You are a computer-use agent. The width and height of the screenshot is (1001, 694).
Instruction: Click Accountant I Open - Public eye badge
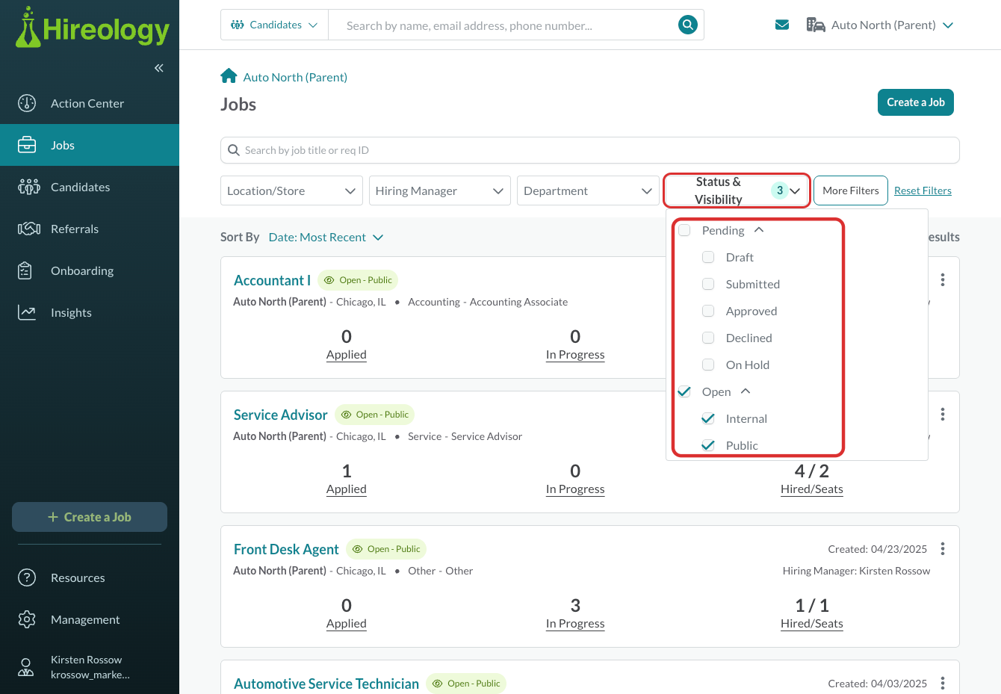[358, 280]
